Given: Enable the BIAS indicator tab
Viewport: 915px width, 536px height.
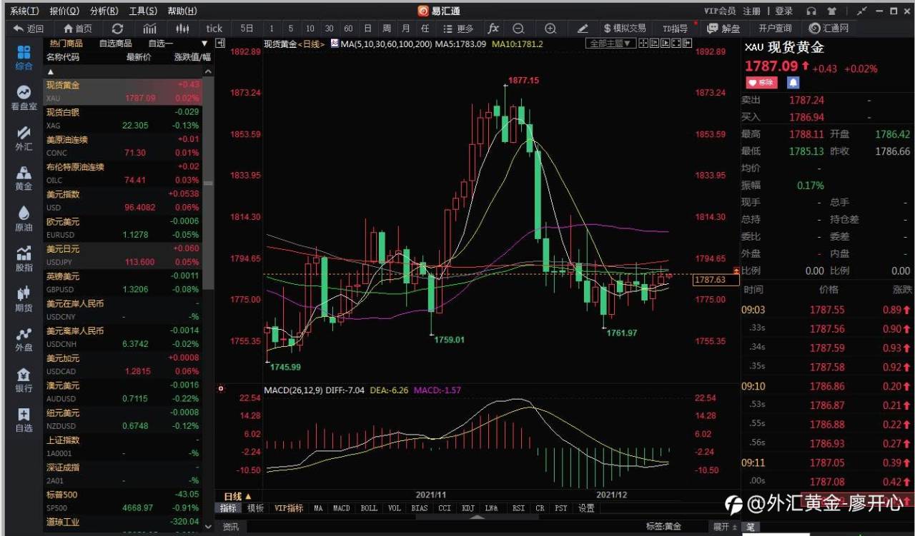Looking at the screenshot, I should click(x=420, y=508).
